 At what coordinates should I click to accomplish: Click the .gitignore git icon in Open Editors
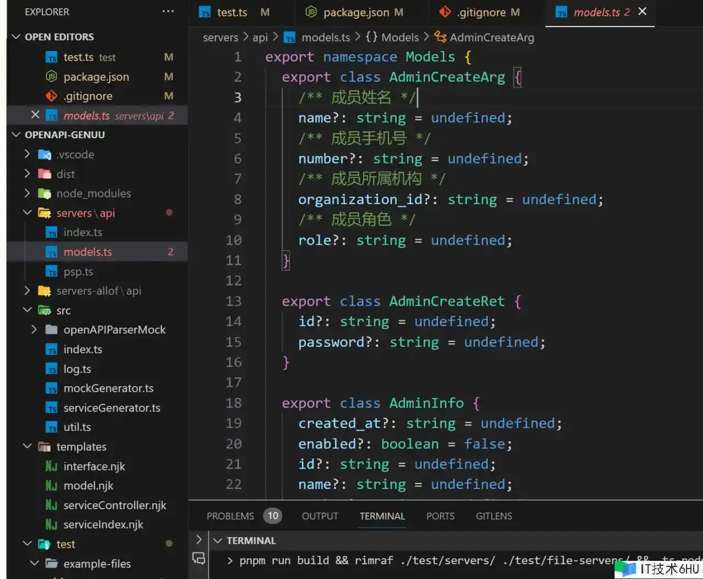(51, 96)
